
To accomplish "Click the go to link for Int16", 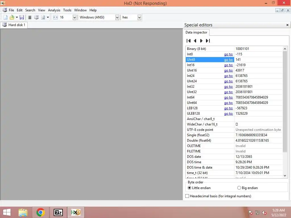I will pyautogui.click(x=228, y=65).
